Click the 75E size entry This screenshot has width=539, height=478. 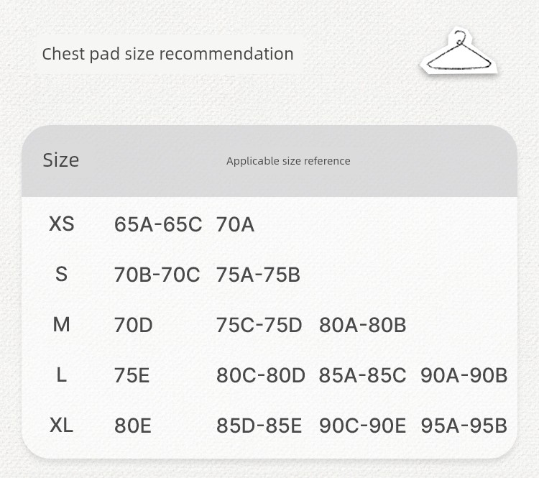point(132,375)
